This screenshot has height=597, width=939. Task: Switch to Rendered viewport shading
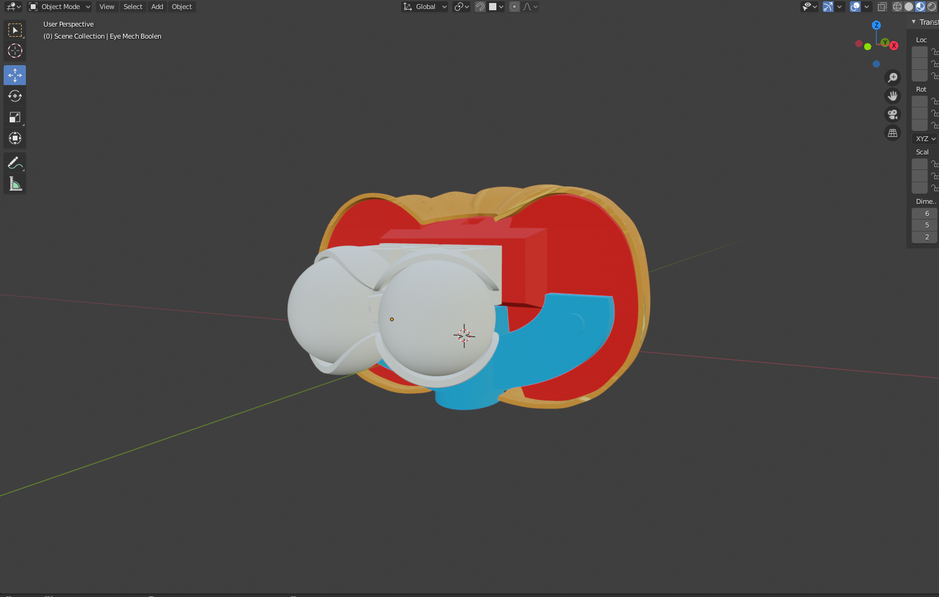coord(932,7)
